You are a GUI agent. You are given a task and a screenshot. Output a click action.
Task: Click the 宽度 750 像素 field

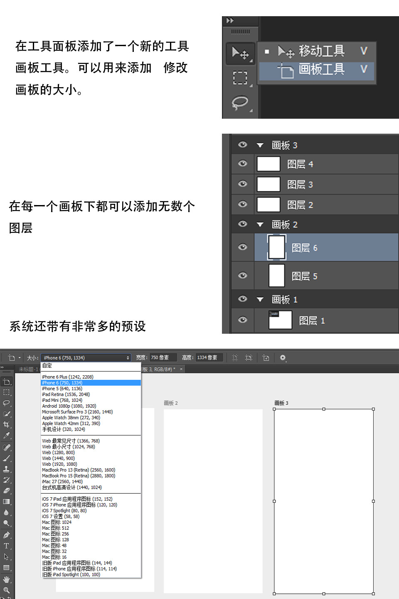[x=163, y=357]
